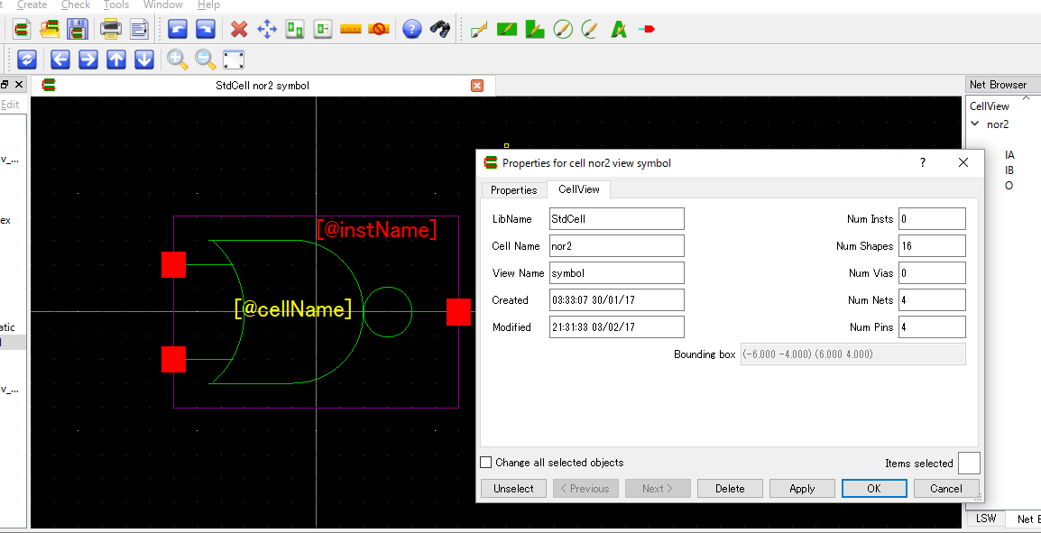Open the Help menu
The image size is (1041, 533).
208,5
